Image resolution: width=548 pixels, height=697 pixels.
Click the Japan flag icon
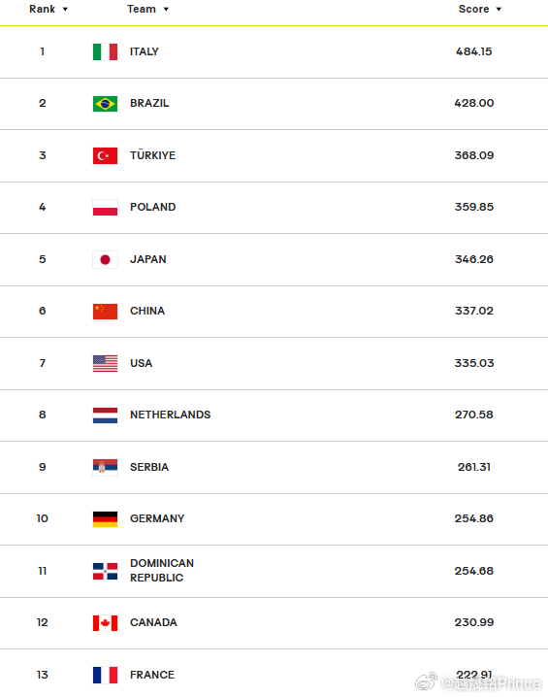click(106, 259)
